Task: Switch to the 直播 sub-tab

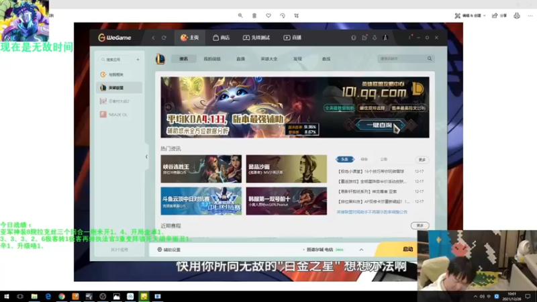Action: tap(240, 59)
